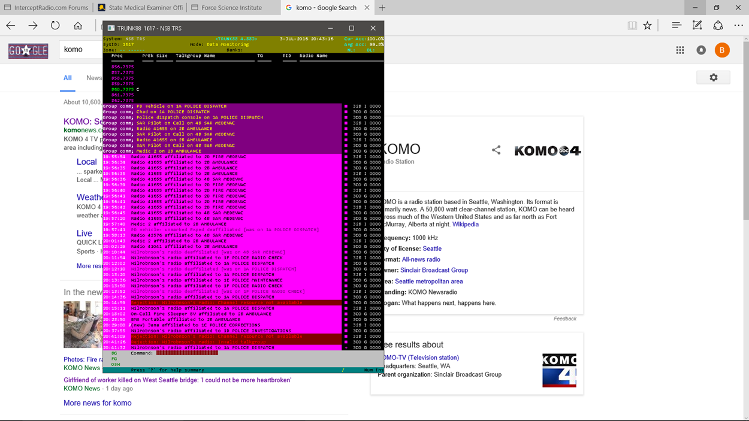Select the 860.7375 control channel frequency

(122, 89)
